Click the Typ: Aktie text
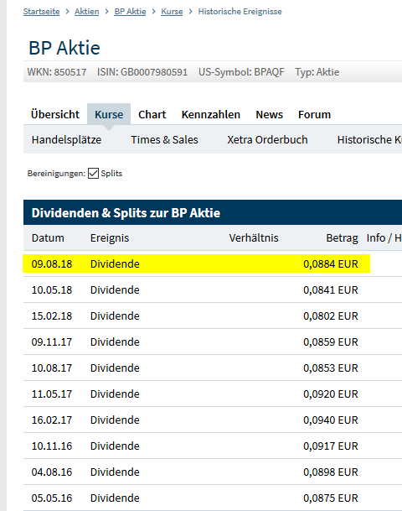402x511 pixels. 317,72
